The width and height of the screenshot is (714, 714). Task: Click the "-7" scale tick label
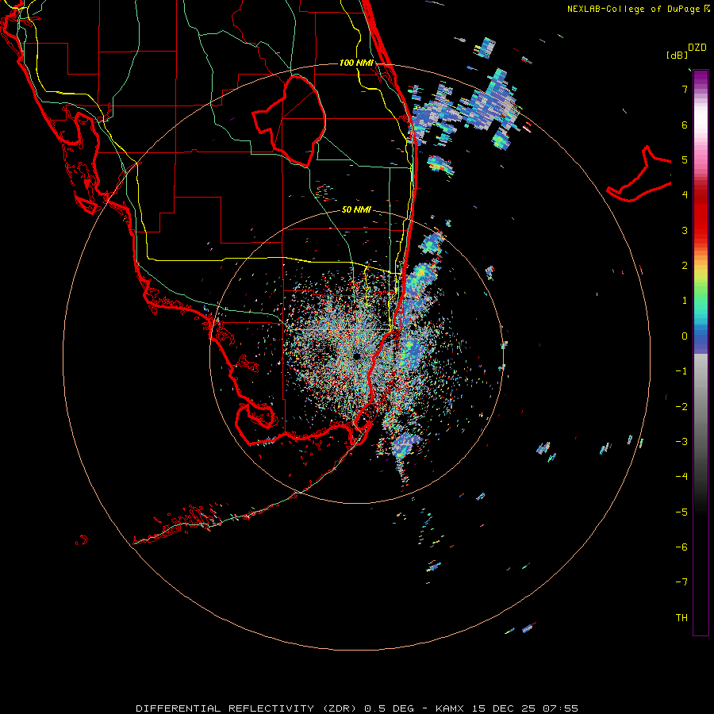tap(681, 582)
